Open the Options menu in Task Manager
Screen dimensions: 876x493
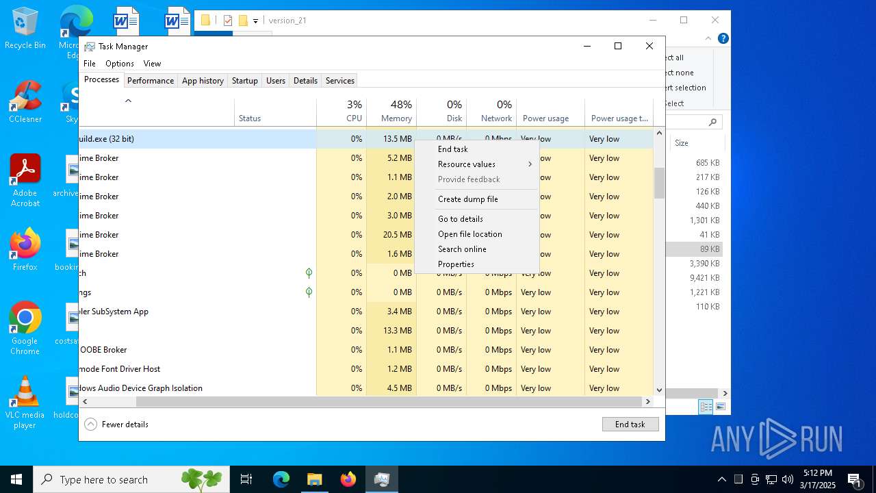[x=120, y=64]
